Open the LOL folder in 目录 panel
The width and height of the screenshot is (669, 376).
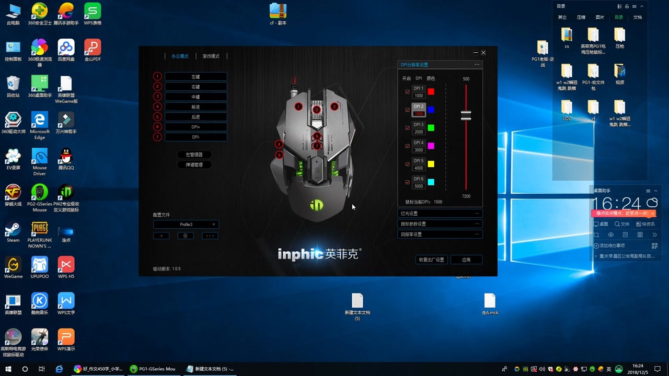pyautogui.click(x=567, y=111)
